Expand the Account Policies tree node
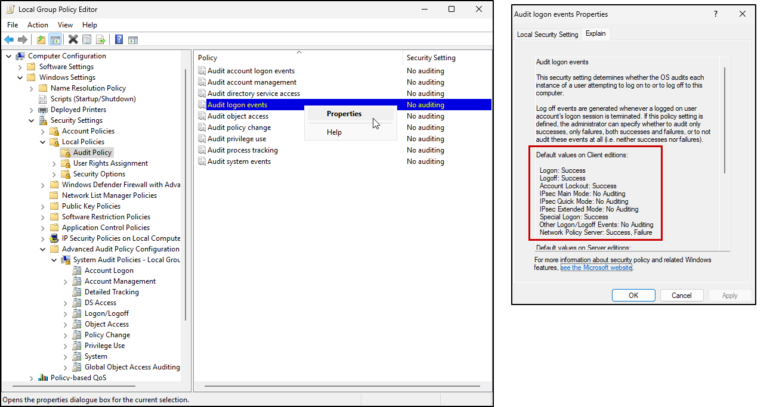The width and height of the screenshot is (770, 407). 43,131
